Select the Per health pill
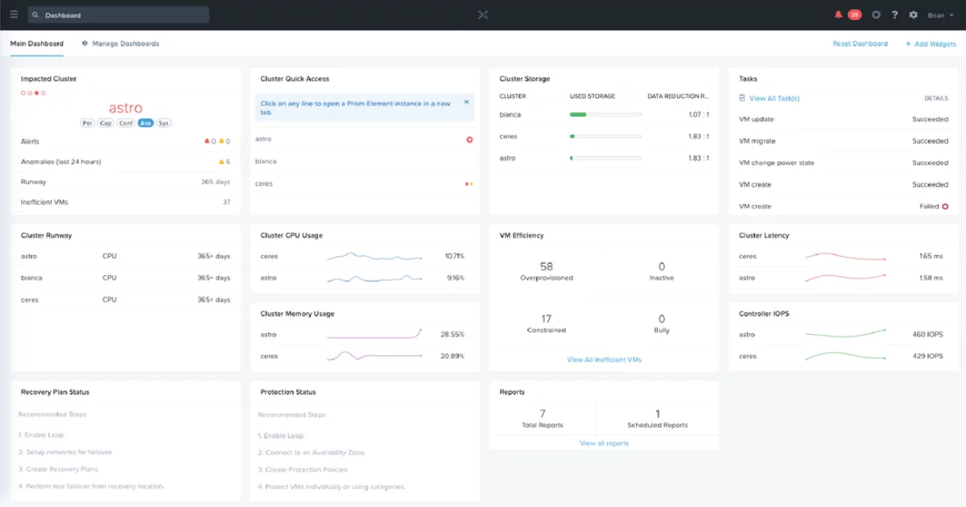This screenshot has width=966, height=507. pos(88,123)
